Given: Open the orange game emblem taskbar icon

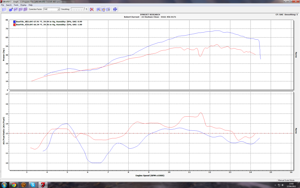Looking at the screenshot, I should (23, 185).
